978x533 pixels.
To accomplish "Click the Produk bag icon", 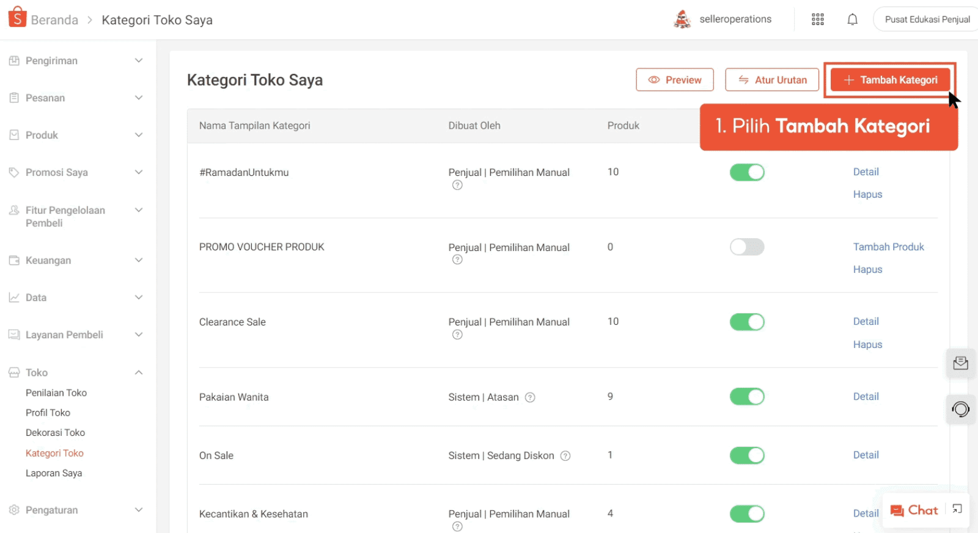I will 14,135.
